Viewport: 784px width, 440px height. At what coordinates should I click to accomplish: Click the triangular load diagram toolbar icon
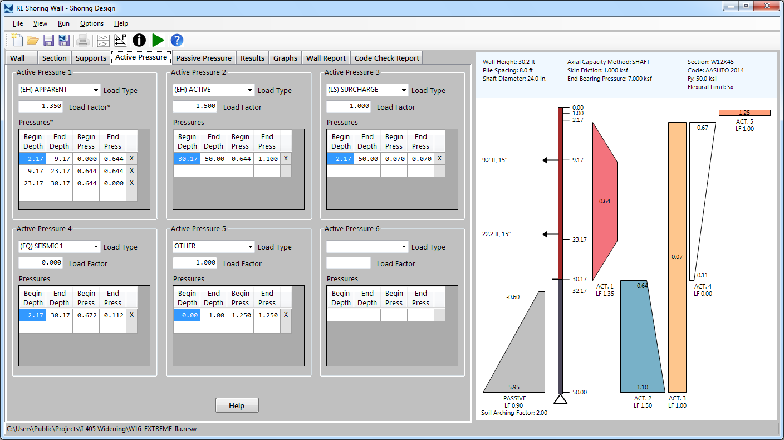tap(120, 40)
